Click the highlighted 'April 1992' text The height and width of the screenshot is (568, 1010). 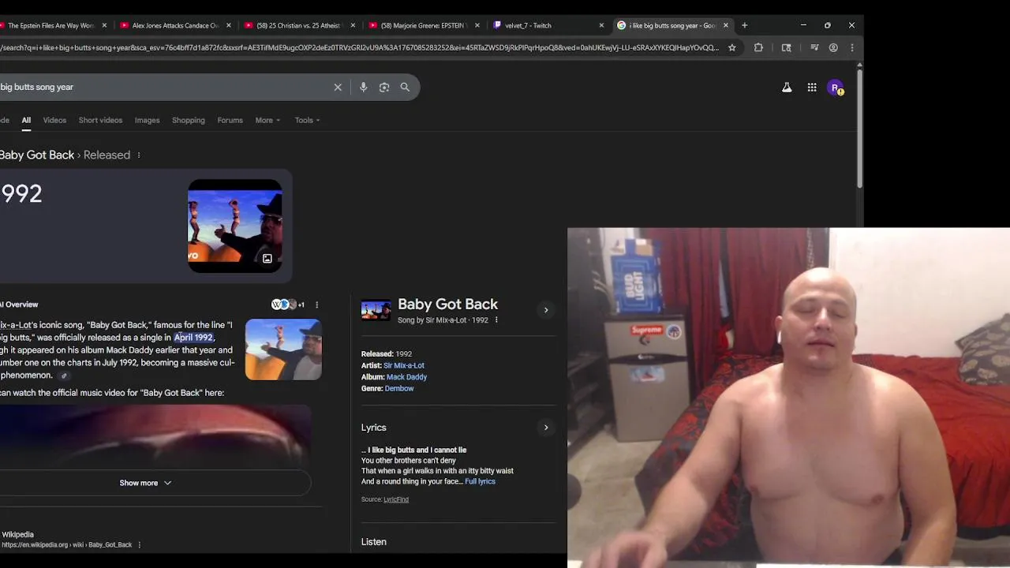pos(193,338)
